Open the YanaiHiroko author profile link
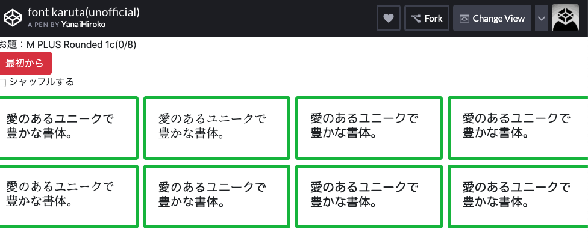The image size is (588, 247). (85, 25)
